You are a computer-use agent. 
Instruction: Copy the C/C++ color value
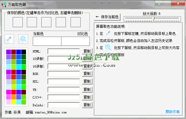pos(87,97)
